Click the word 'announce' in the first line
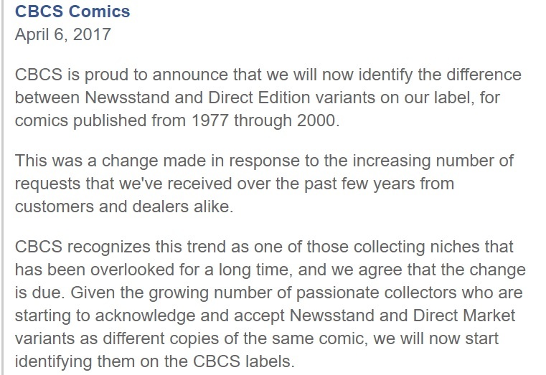The width and height of the screenshot is (546, 375). pos(190,75)
